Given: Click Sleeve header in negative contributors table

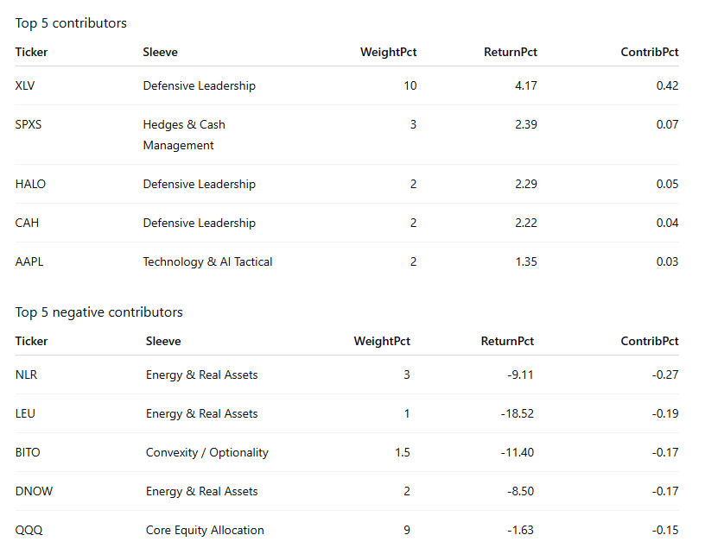Looking at the screenshot, I should (x=163, y=341).
